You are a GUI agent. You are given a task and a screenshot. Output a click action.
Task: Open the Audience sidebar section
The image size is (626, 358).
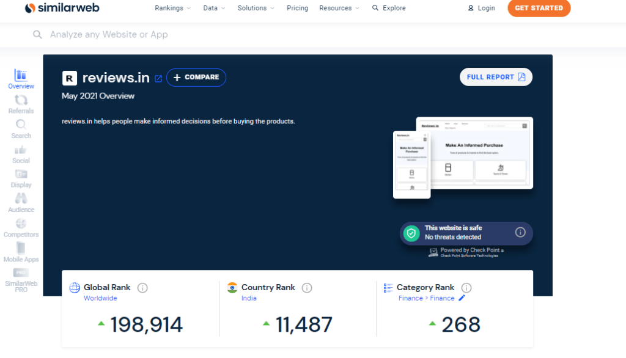(21, 203)
